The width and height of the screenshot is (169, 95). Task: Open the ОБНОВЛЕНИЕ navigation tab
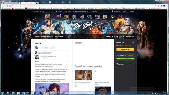tap(59, 36)
